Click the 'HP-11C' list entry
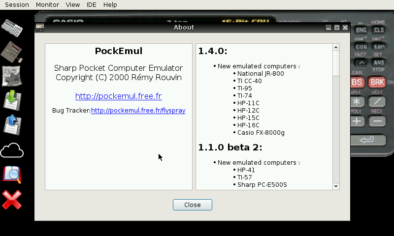This screenshot has height=236, width=394. (248, 103)
